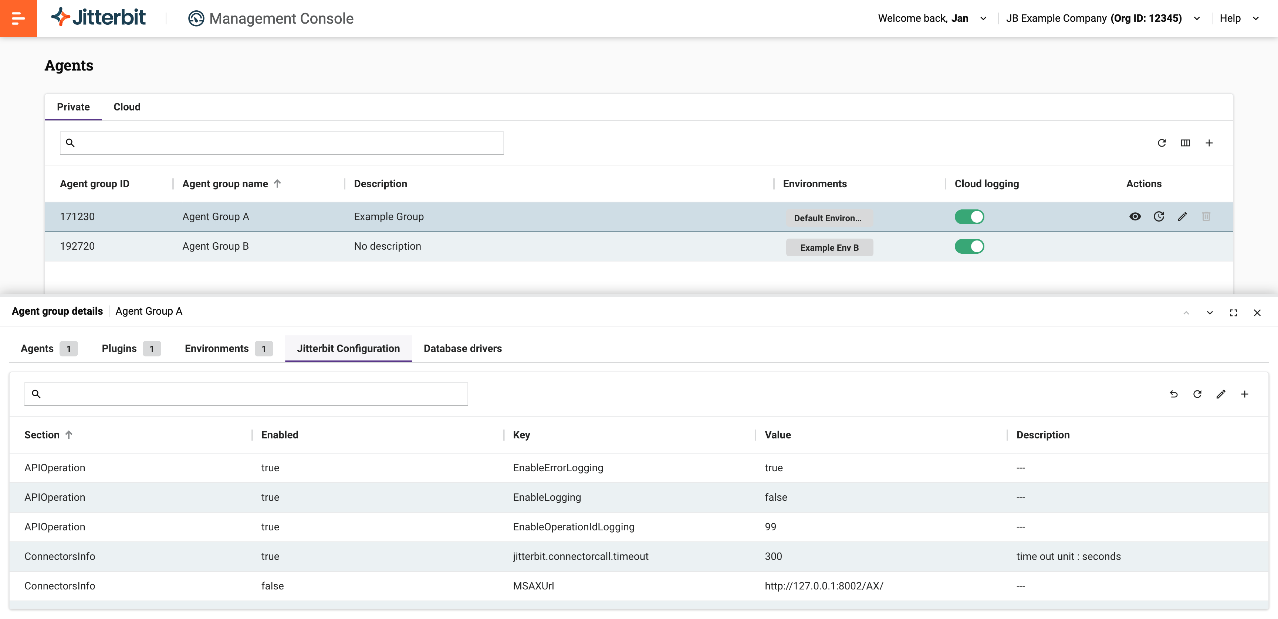Click the time out unit : seconds description

(1068, 556)
